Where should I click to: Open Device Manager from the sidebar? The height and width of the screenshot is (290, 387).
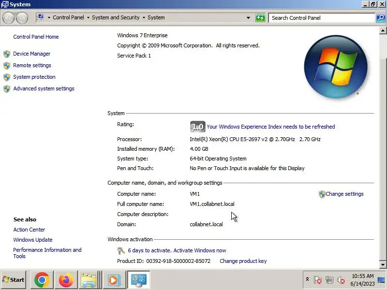click(31, 54)
